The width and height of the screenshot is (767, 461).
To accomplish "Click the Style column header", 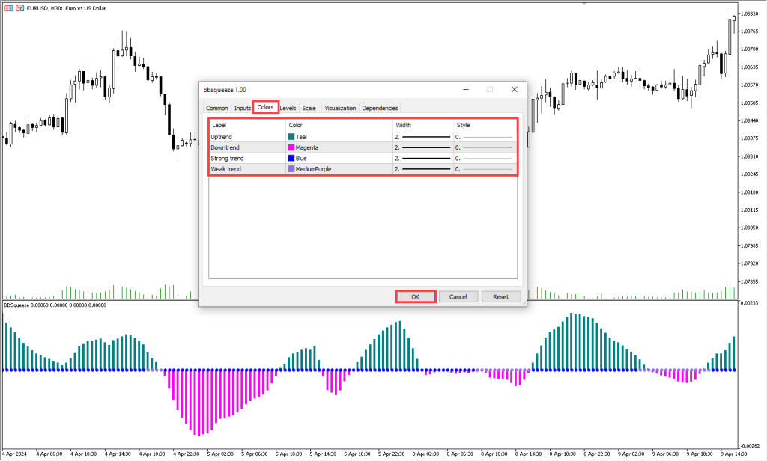I will pyautogui.click(x=485, y=125).
